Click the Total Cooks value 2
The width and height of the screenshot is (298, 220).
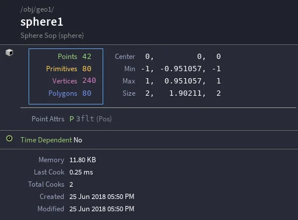(71, 184)
